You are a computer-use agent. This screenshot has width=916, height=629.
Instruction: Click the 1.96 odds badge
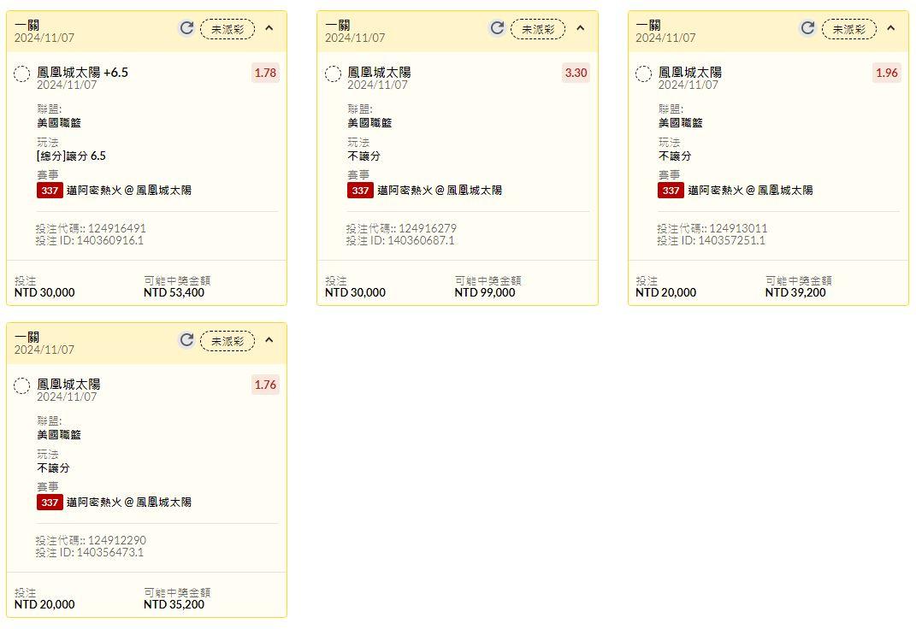coord(887,73)
